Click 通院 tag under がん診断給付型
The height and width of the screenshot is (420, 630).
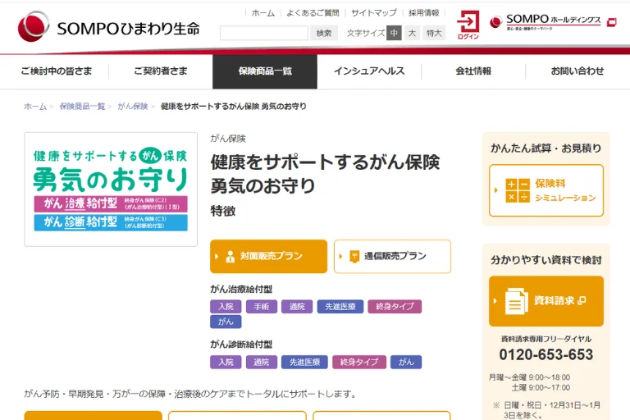pos(261,362)
